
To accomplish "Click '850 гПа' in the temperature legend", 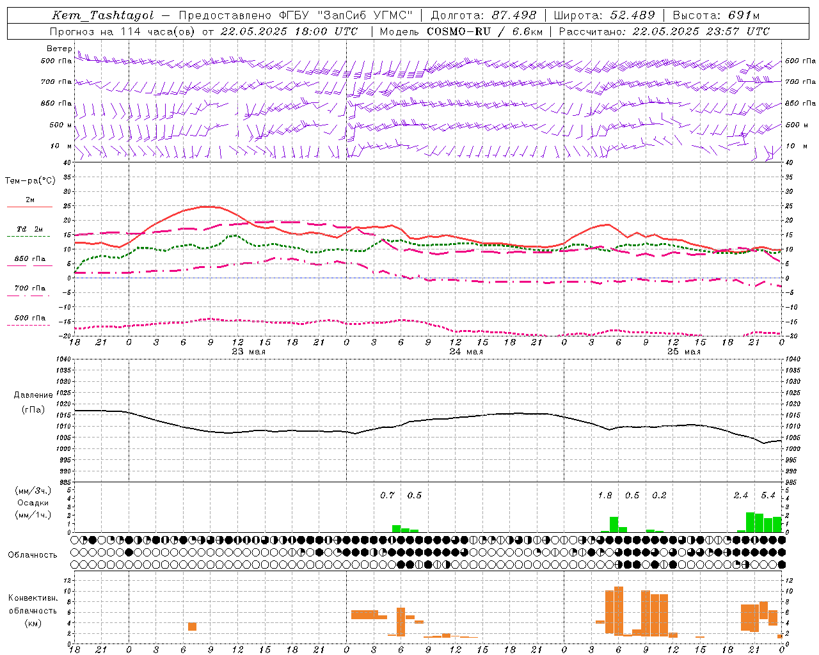I will coord(30,259).
